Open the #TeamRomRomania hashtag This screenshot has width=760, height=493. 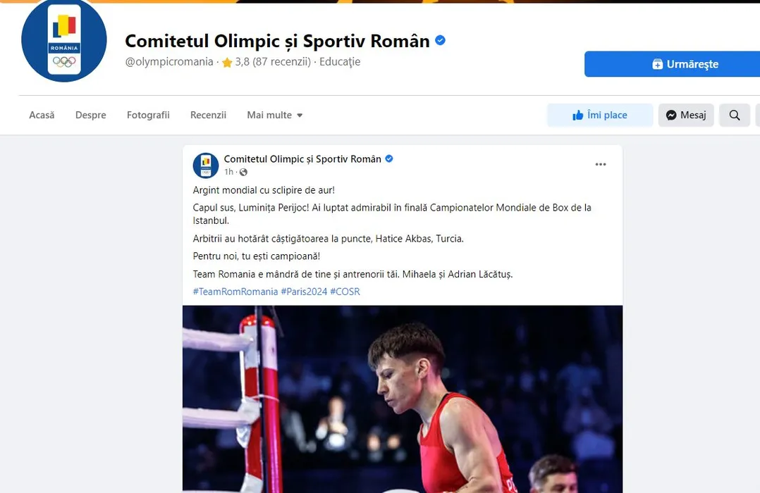pyautogui.click(x=235, y=292)
